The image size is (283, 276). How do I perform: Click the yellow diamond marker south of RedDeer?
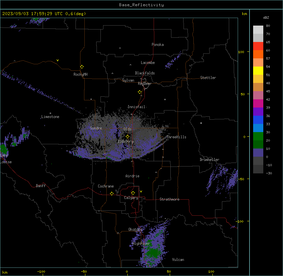[x=140, y=92]
